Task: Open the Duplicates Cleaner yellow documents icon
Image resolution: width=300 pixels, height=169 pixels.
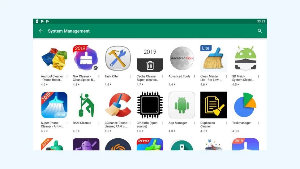Action: [x=214, y=105]
